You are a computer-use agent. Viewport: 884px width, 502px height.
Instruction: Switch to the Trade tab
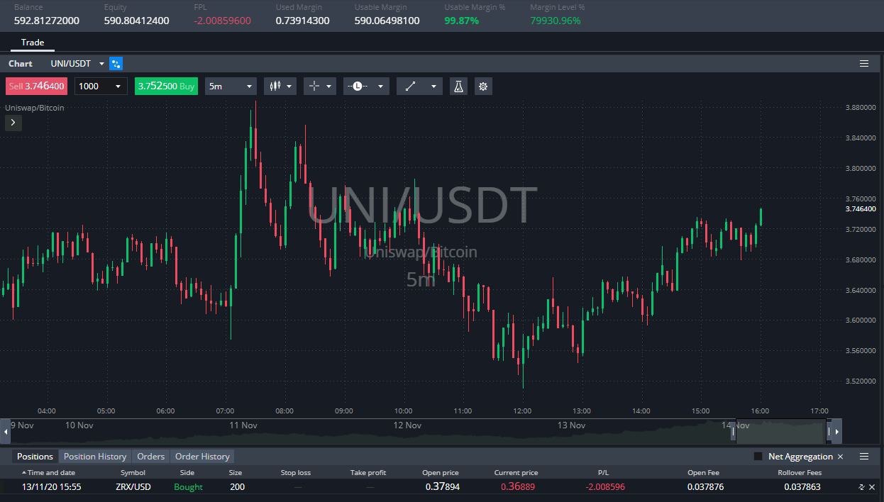(x=33, y=43)
